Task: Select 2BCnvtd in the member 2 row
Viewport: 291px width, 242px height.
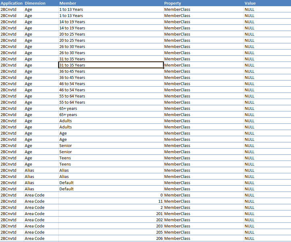Action: click(12, 207)
